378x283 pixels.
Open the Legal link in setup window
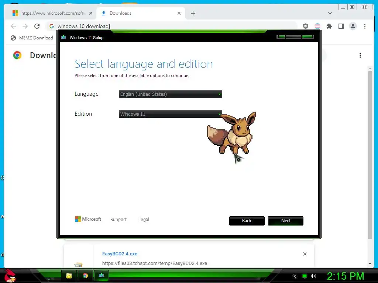[x=144, y=220]
